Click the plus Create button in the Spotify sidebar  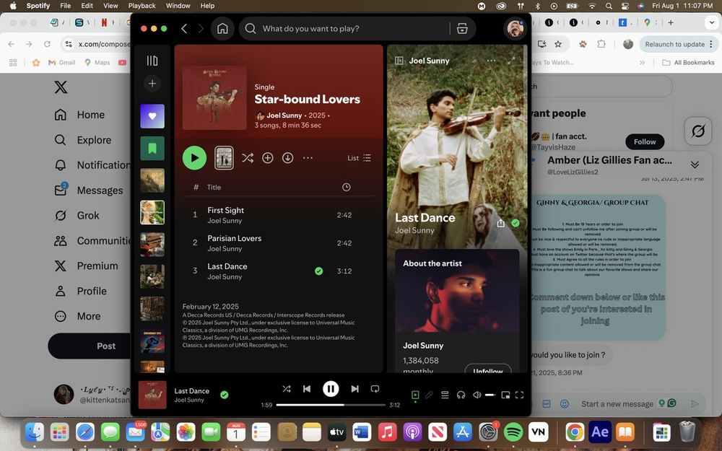[x=152, y=83]
